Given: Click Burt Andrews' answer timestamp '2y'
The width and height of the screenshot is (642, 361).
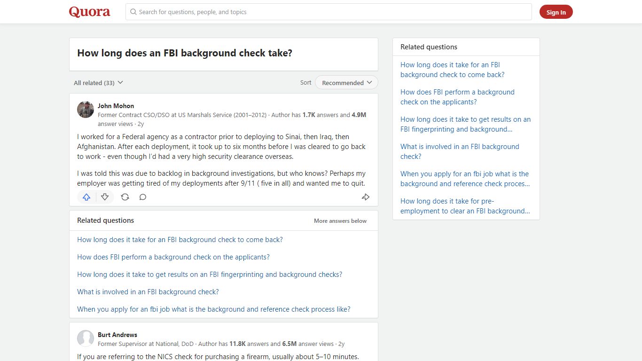Looking at the screenshot, I should tap(341, 344).
